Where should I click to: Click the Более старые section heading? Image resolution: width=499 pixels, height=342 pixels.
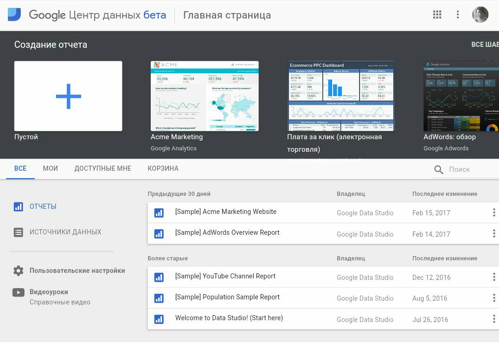pos(168,258)
